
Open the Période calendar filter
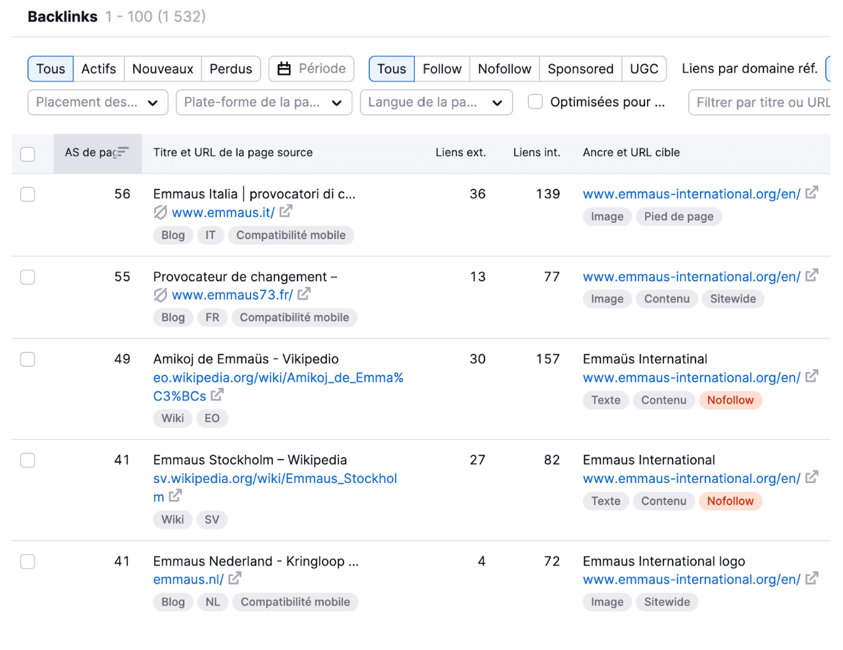coord(311,69)
